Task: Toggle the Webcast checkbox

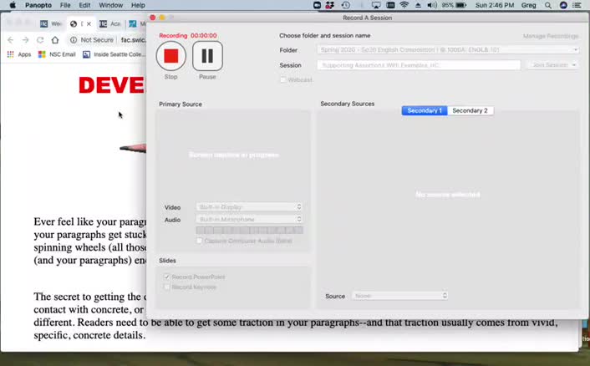Action: [282, 79]
